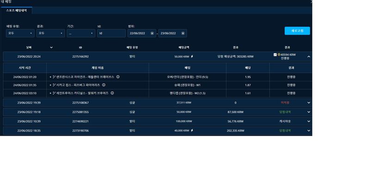Click 세인트루이스 카디널스 - 밀워키 브루어즈 game name

click(x=82, y=93)
